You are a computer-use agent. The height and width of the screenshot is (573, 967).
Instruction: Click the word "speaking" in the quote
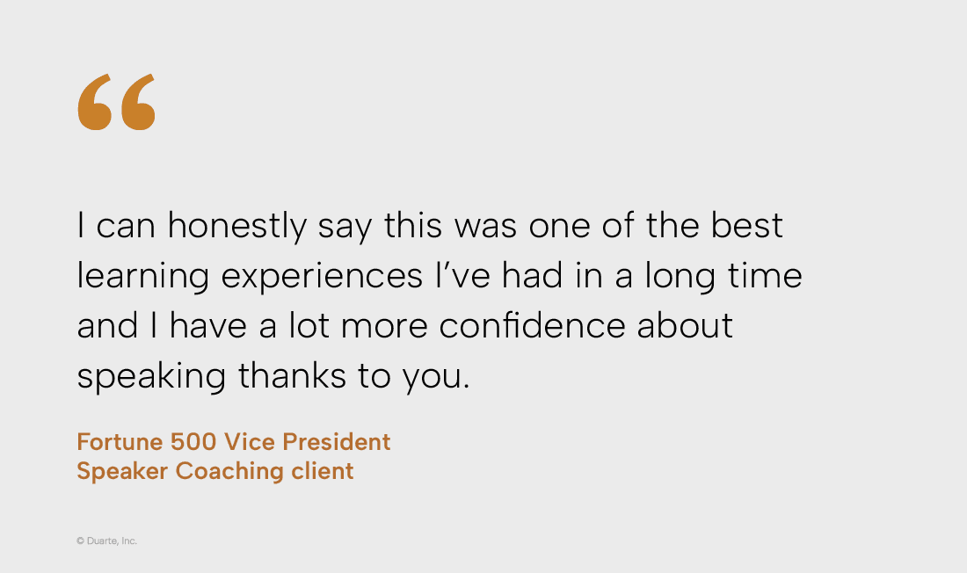point(151,377)
